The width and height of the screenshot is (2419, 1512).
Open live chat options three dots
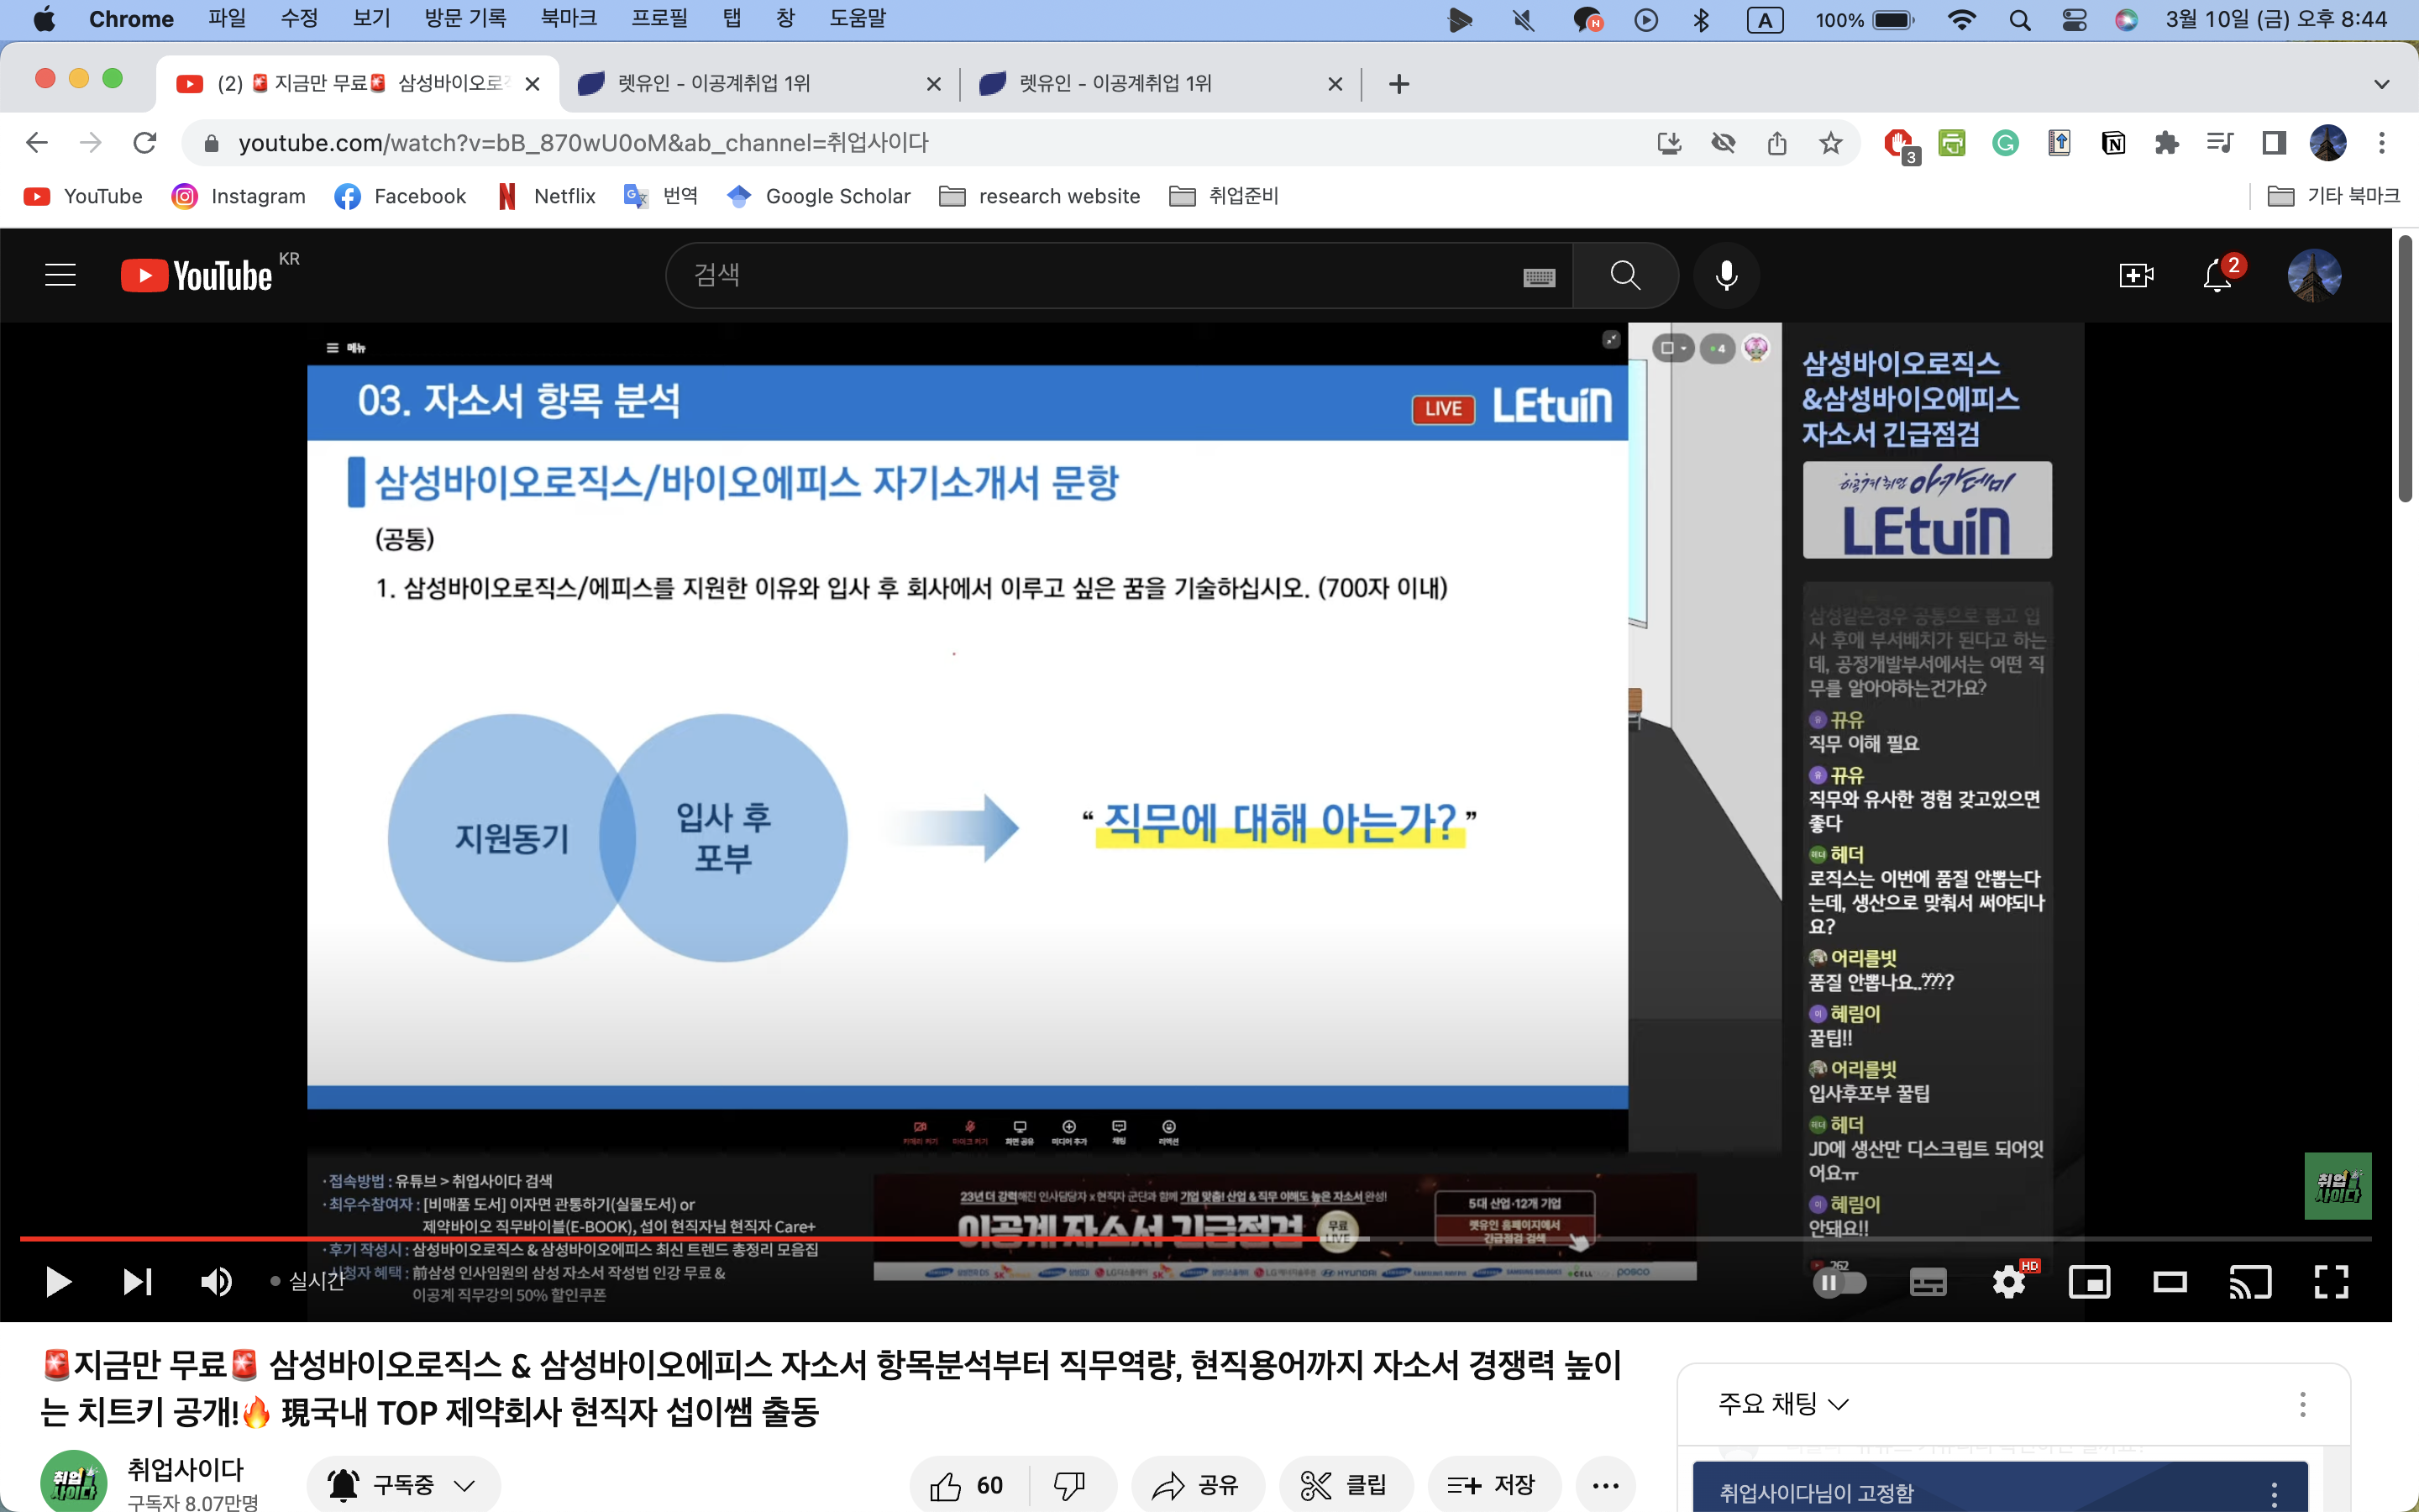tap(2302, 1405)
